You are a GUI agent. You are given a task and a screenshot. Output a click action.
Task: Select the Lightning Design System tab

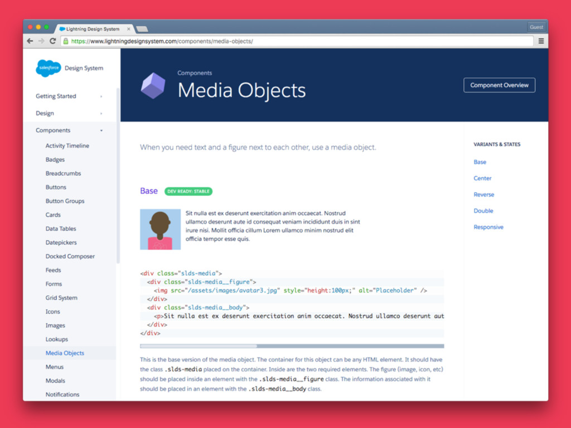click(x=93, y=29)
